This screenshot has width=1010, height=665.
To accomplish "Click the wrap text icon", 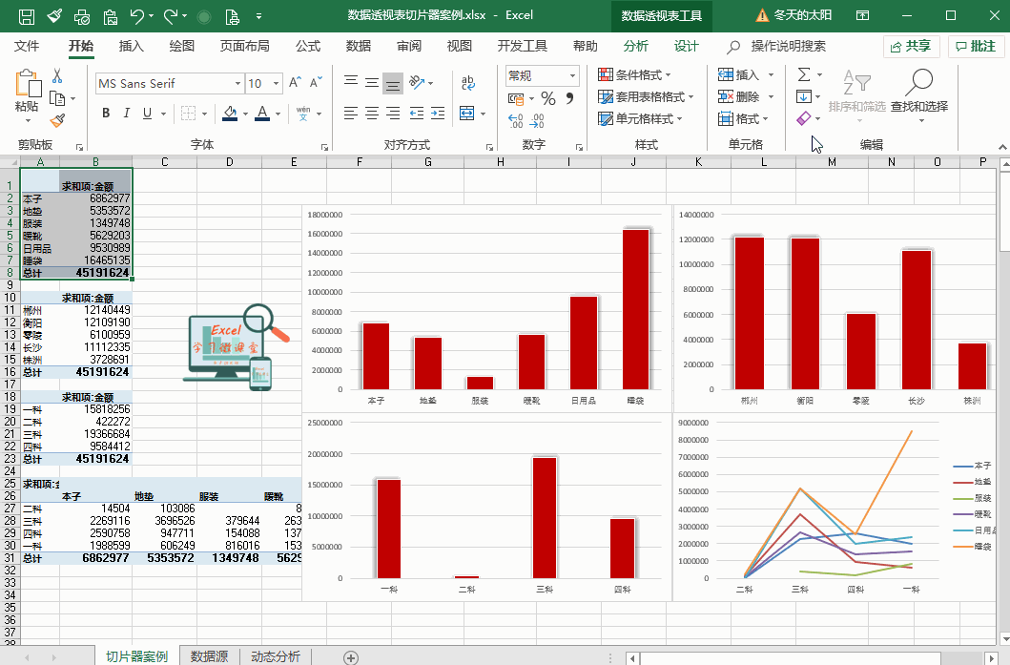I will click(x=468, y=82).
